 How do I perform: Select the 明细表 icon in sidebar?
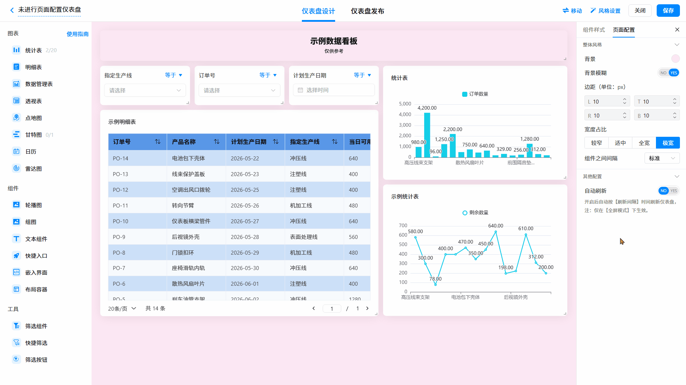(16, 67)
